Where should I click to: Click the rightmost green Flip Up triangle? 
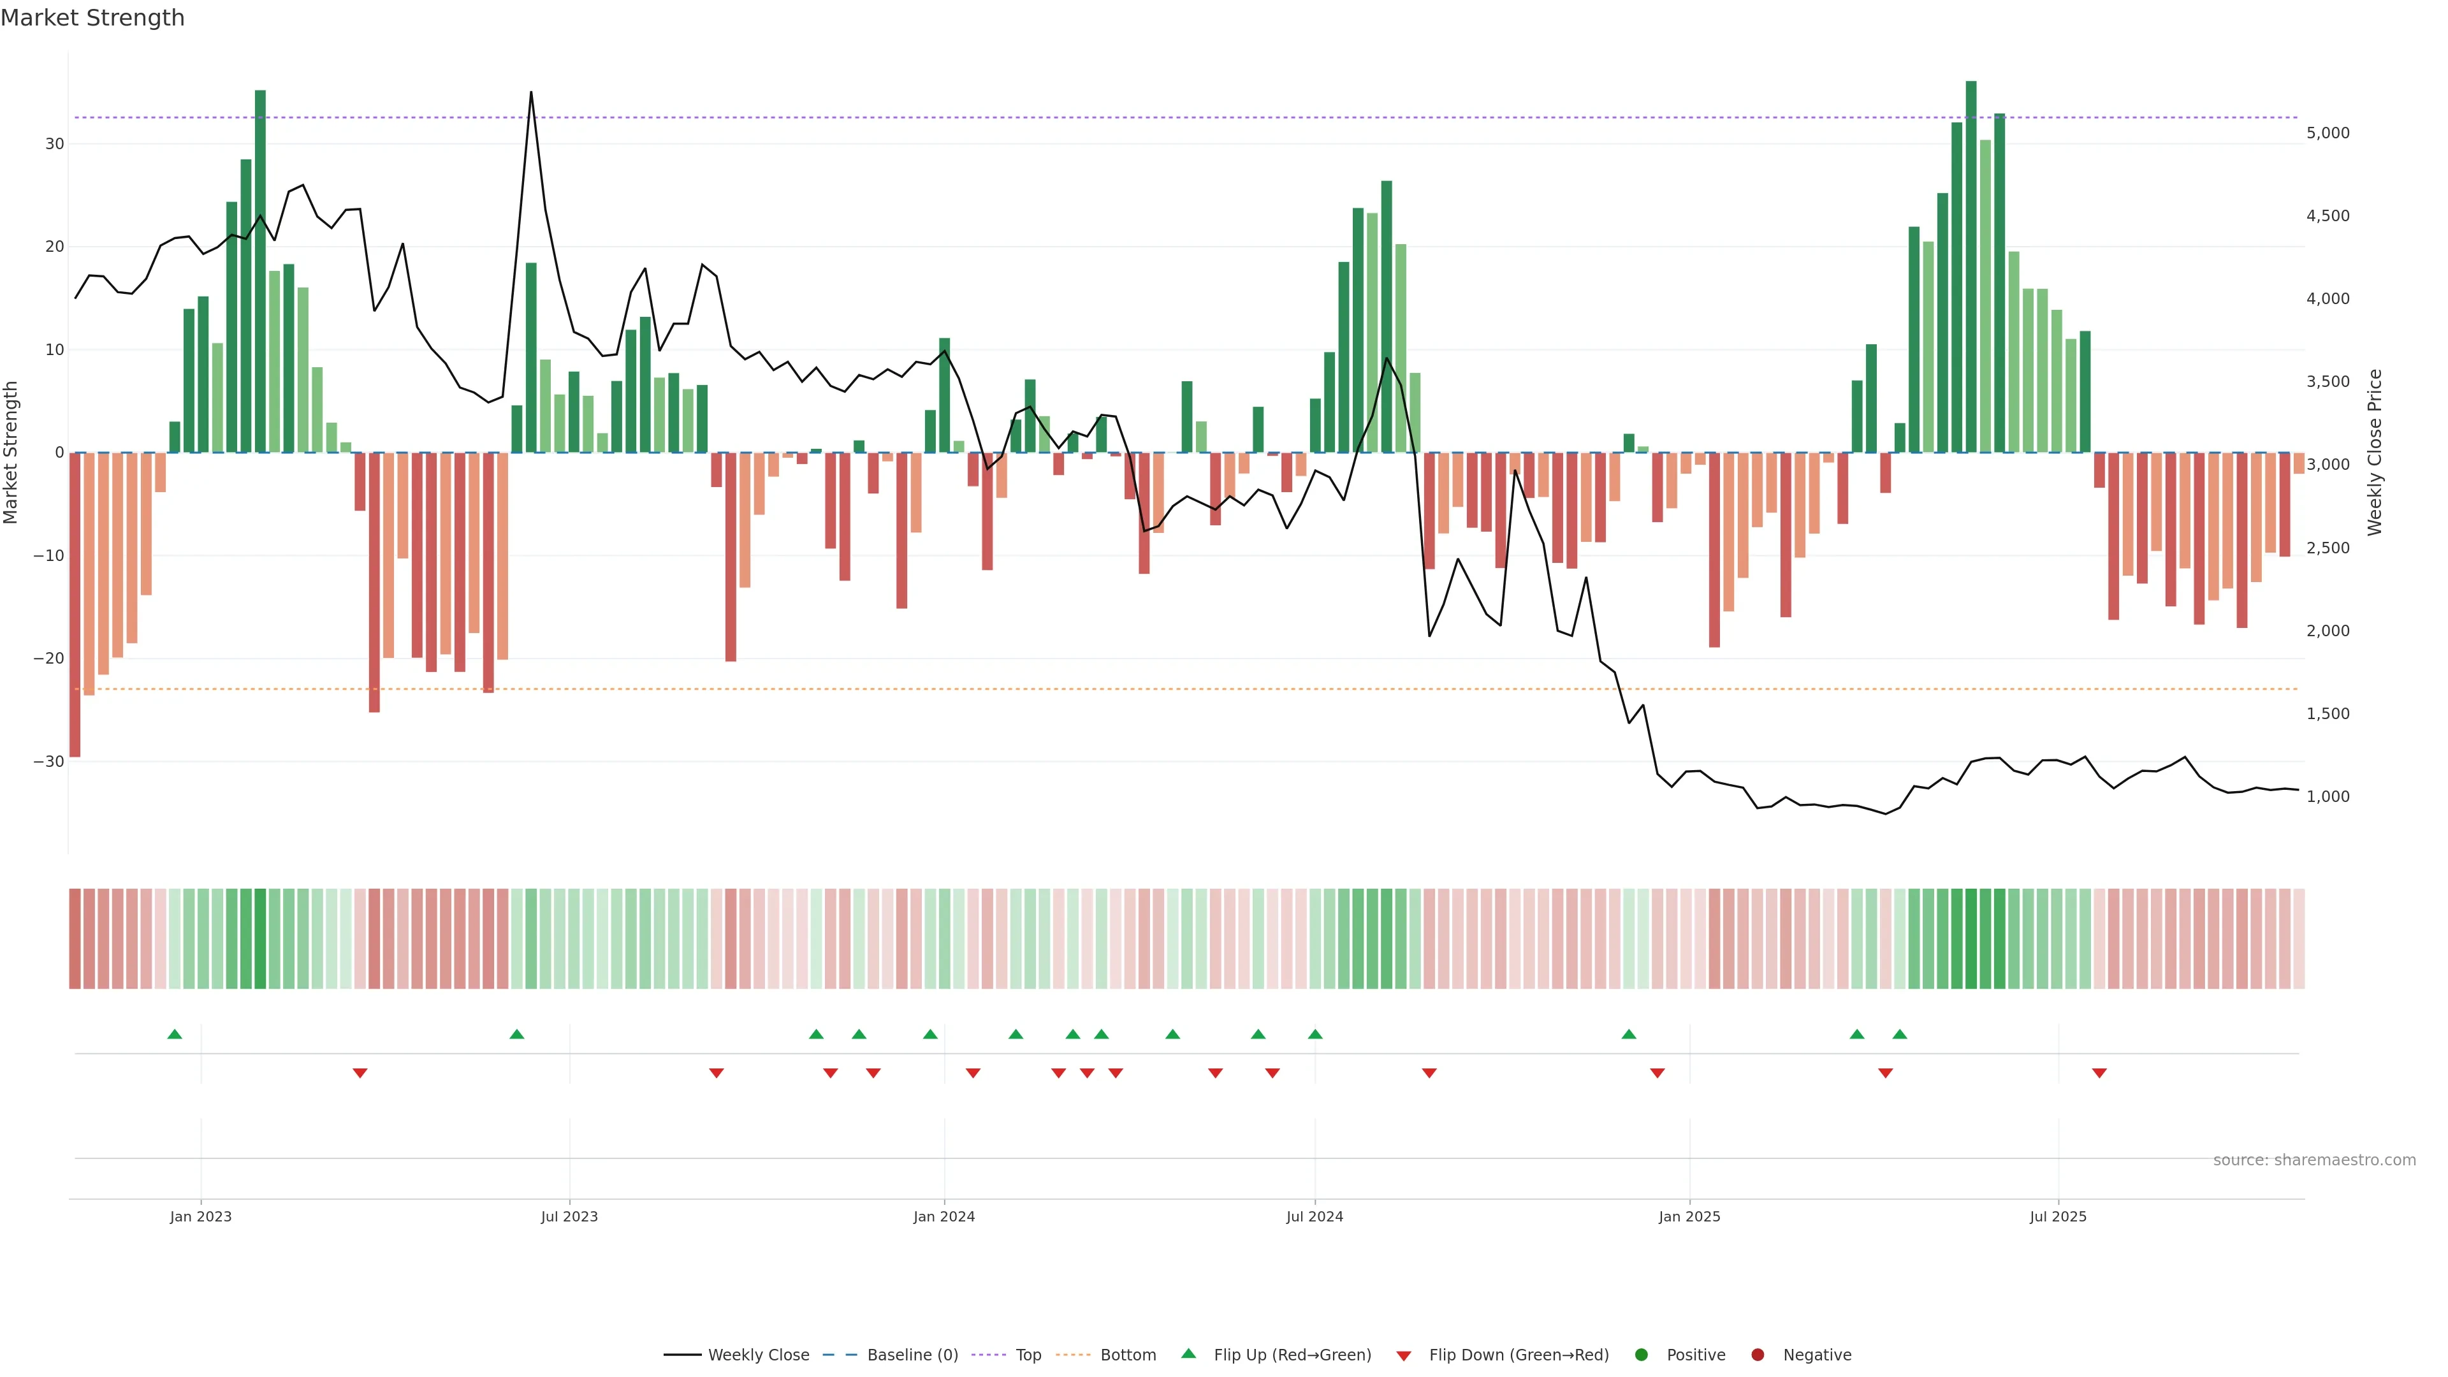1900,1034
